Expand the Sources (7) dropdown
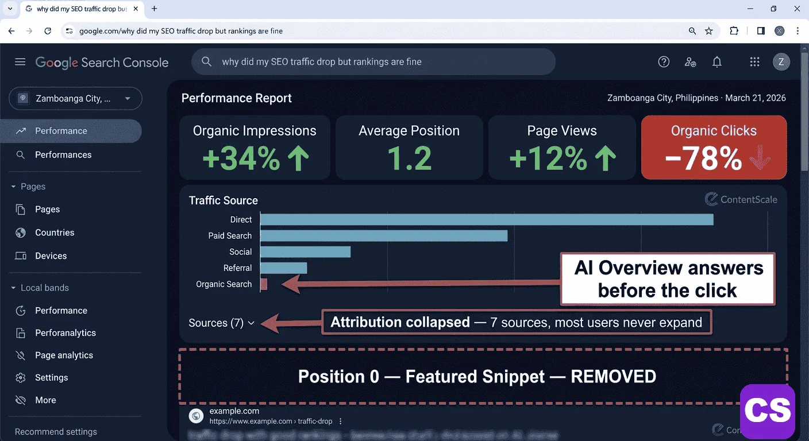This screenshot has width=809, height=441. (220, 323)
